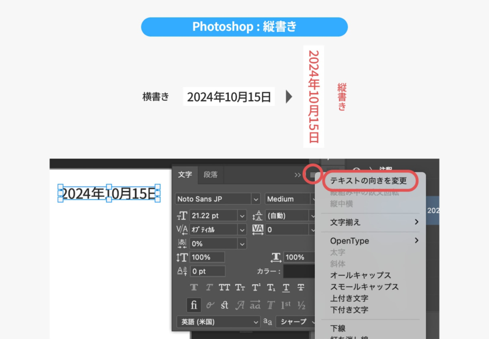Click the subscript T icon
This screenshot has height=339, width=489.
pyautogui.click(x=271, y=288)
